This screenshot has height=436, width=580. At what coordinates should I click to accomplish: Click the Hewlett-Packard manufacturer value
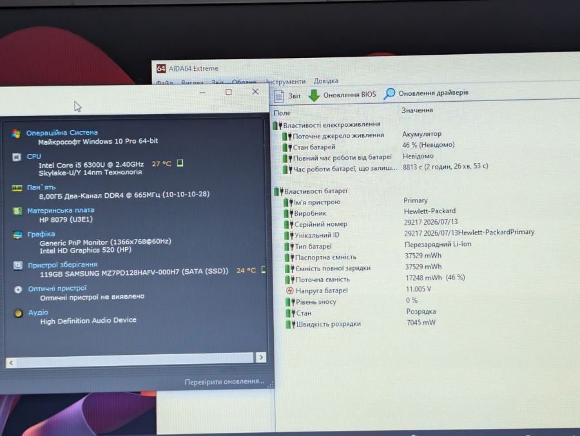coord(430,211)
